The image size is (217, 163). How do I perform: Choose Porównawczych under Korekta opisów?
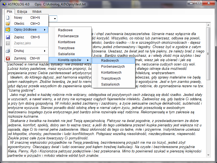pos(113,67)
